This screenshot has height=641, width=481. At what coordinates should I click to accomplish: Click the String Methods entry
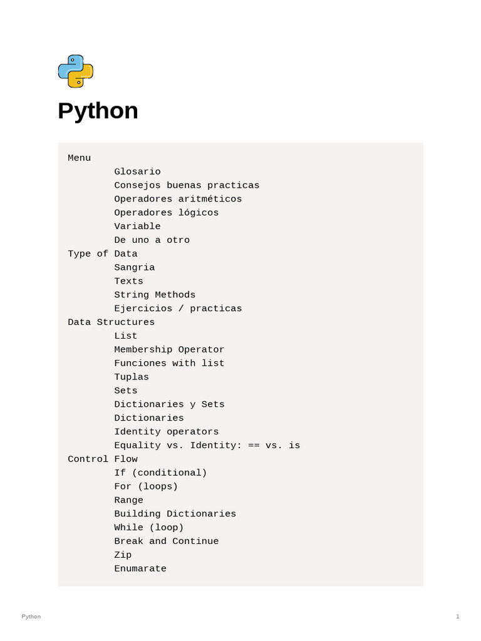coord(155,295)
